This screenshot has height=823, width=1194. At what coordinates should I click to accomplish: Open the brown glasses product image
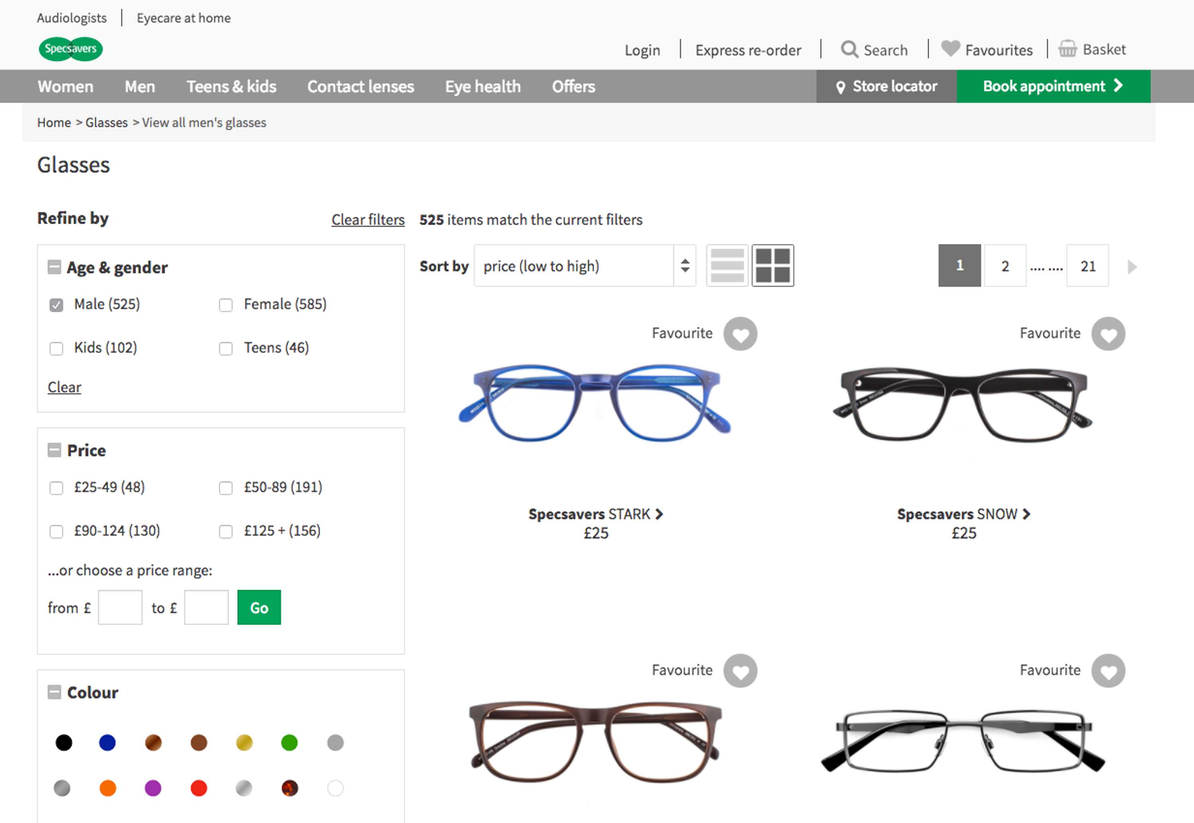click(x=595, y=741)
